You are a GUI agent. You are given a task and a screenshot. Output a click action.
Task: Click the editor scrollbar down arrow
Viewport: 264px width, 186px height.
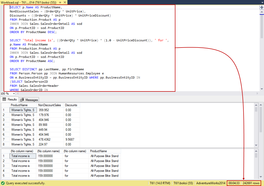click(262, 89)
